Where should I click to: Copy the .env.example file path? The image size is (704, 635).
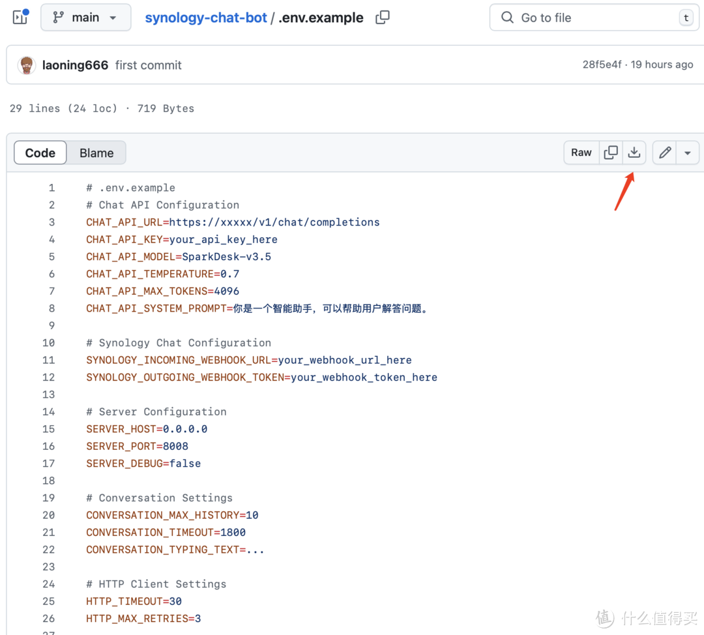click(x=383, y=18)
